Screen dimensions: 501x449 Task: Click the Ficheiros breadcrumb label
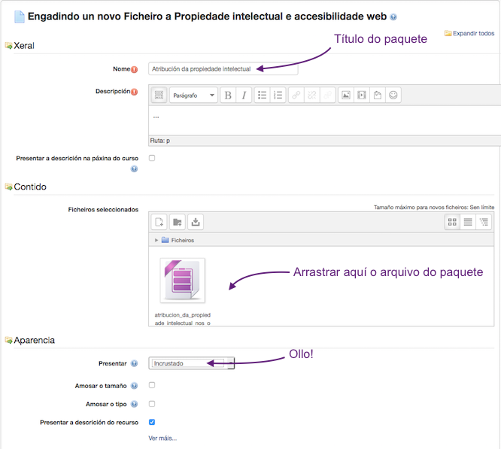183,240
